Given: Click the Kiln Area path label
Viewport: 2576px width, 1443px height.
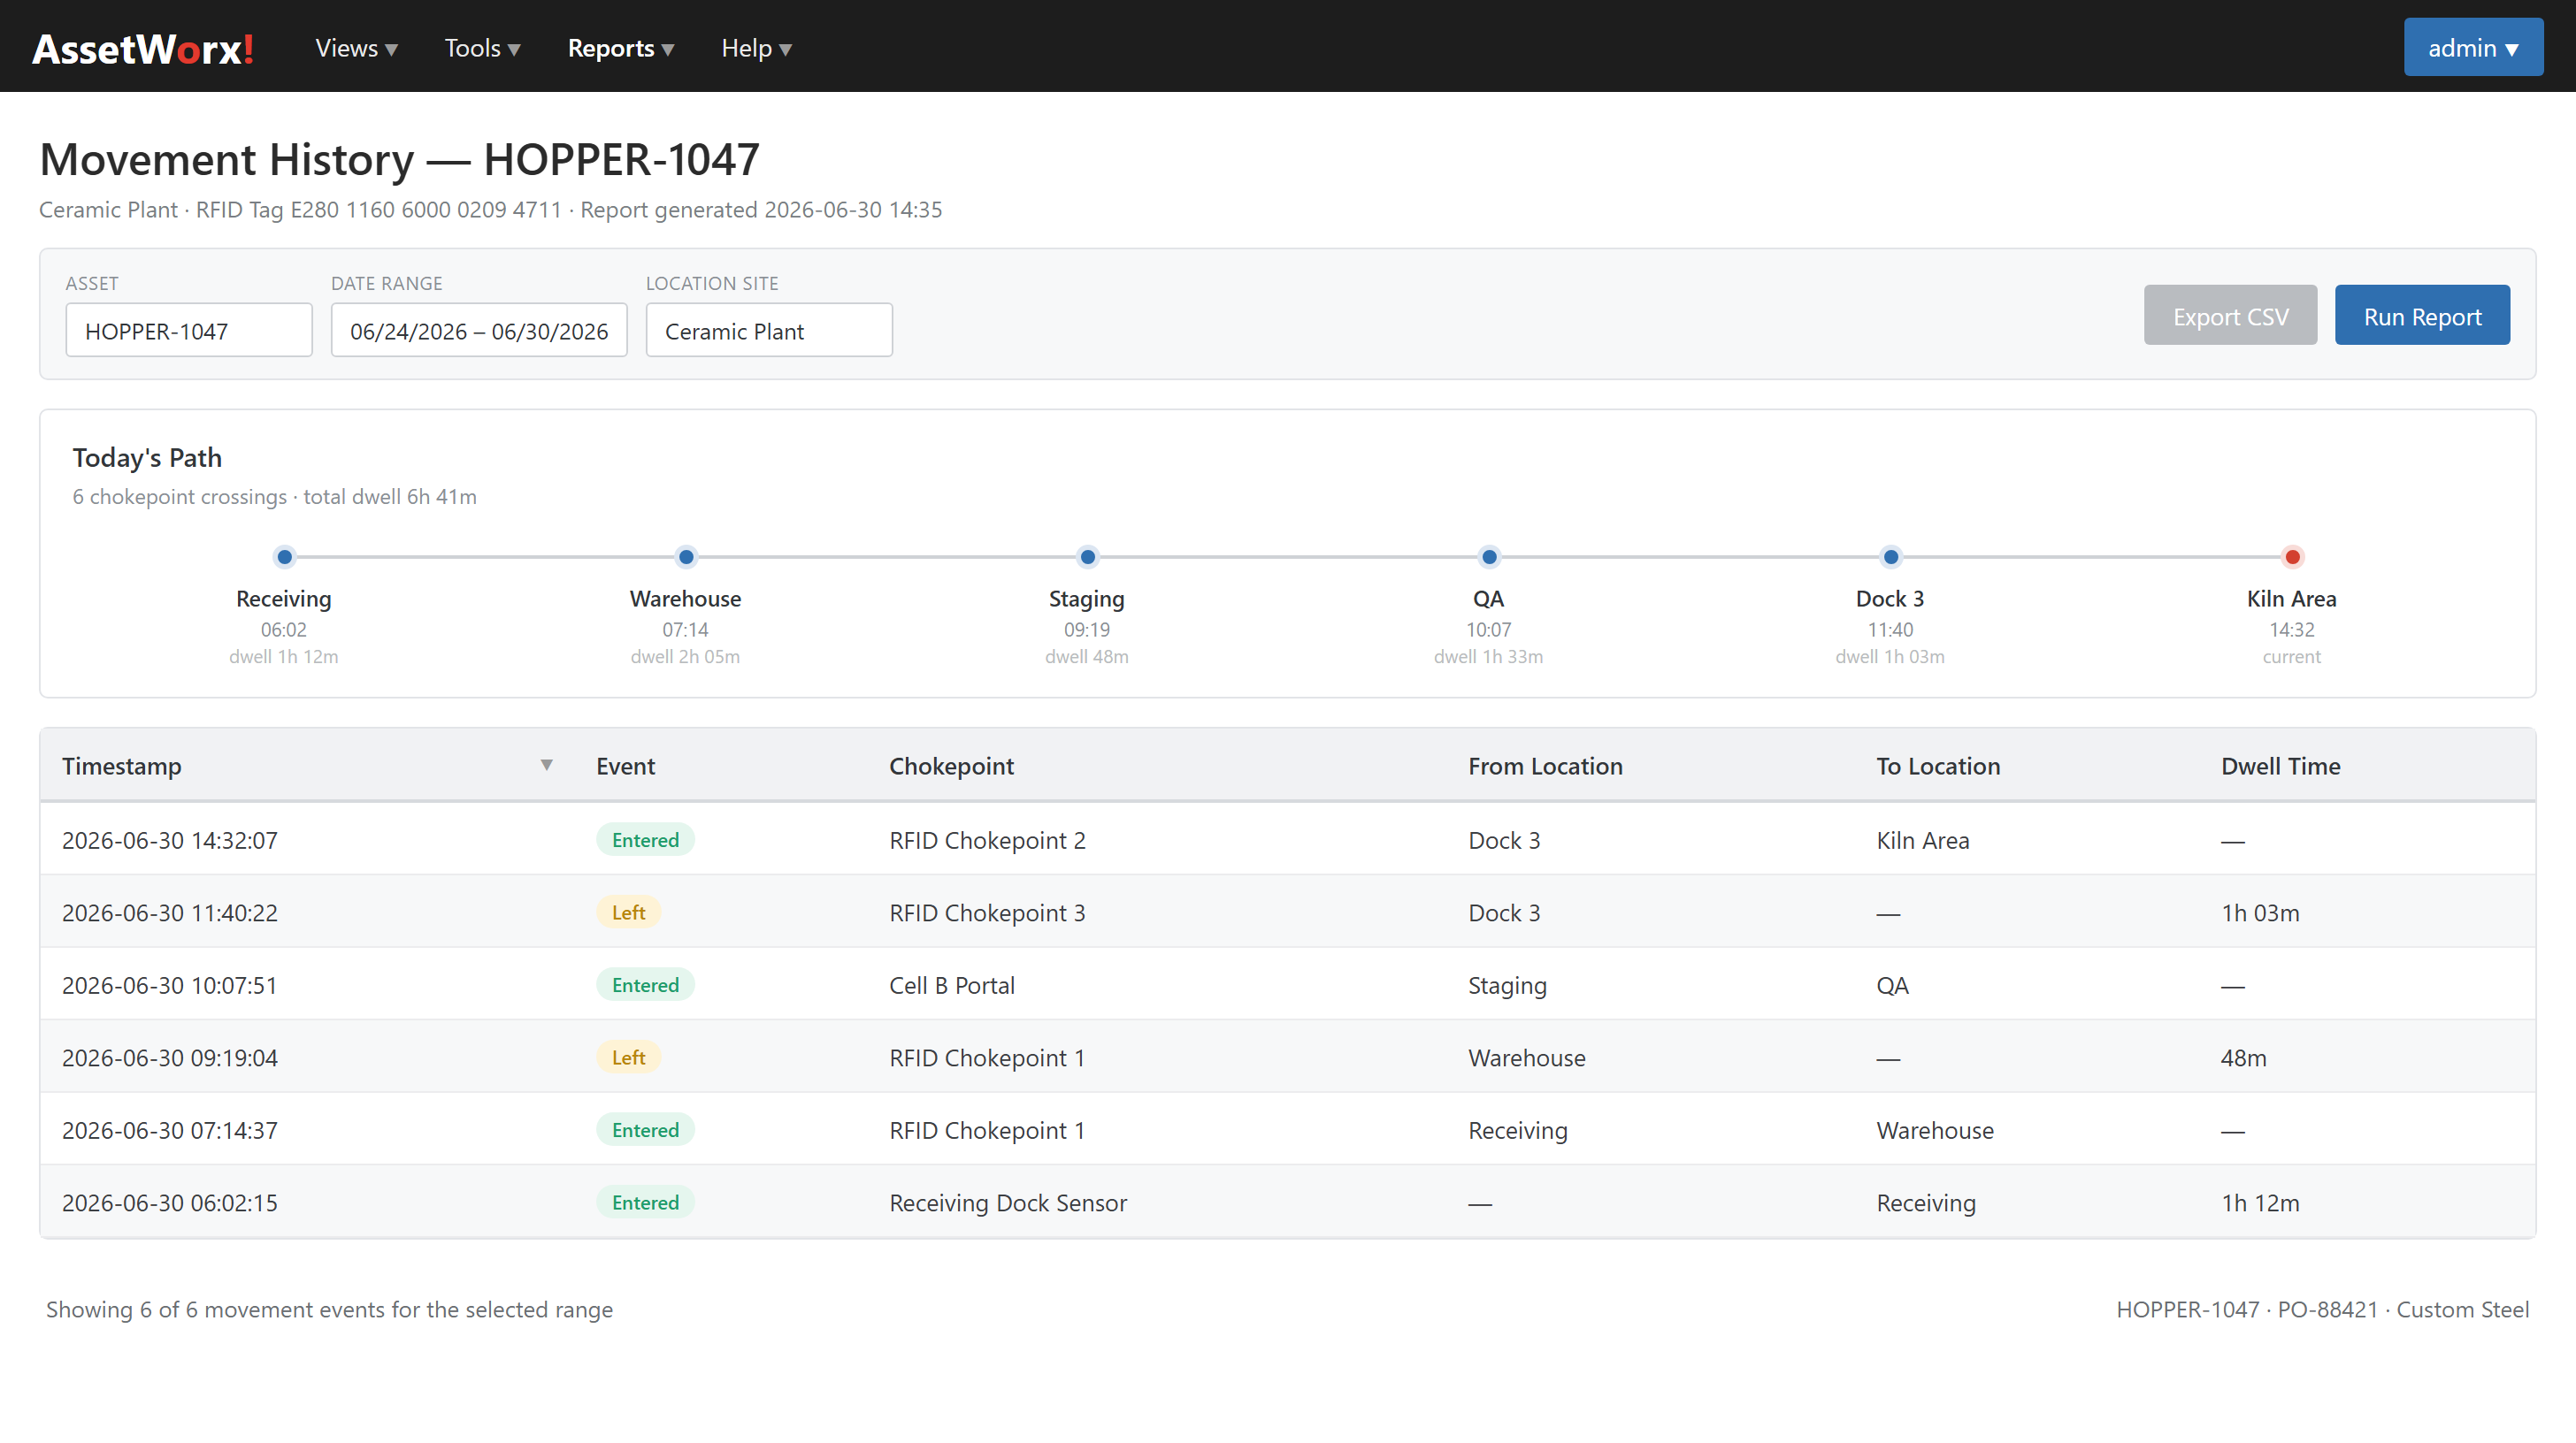Looking at the screenshot, I should pos(2291,599).
